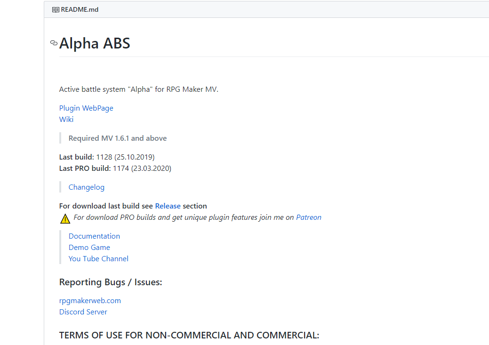This screenshot has width=489, height=345.
Task: Visit the Patreon link
Action: 309,217
